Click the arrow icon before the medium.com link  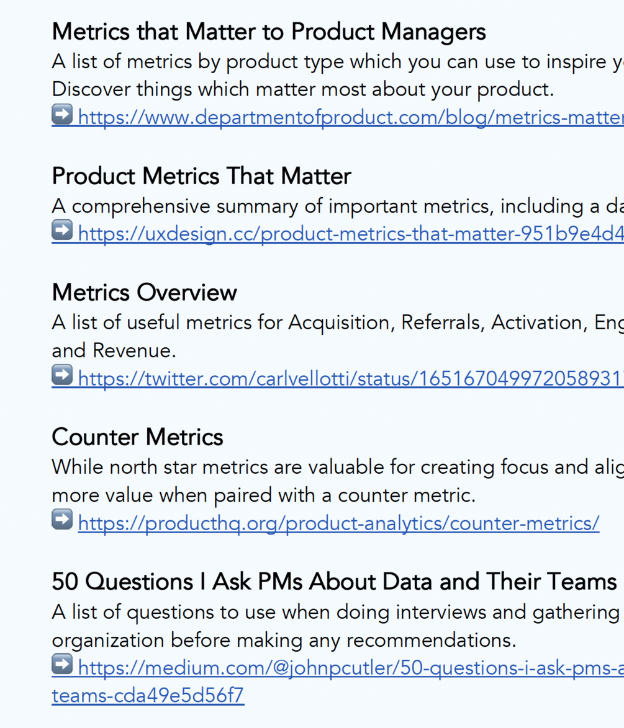pos(62,665)
